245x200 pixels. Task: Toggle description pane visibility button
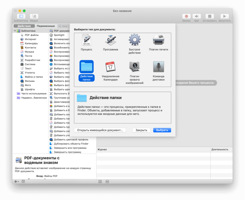click(x=23, y=181)
